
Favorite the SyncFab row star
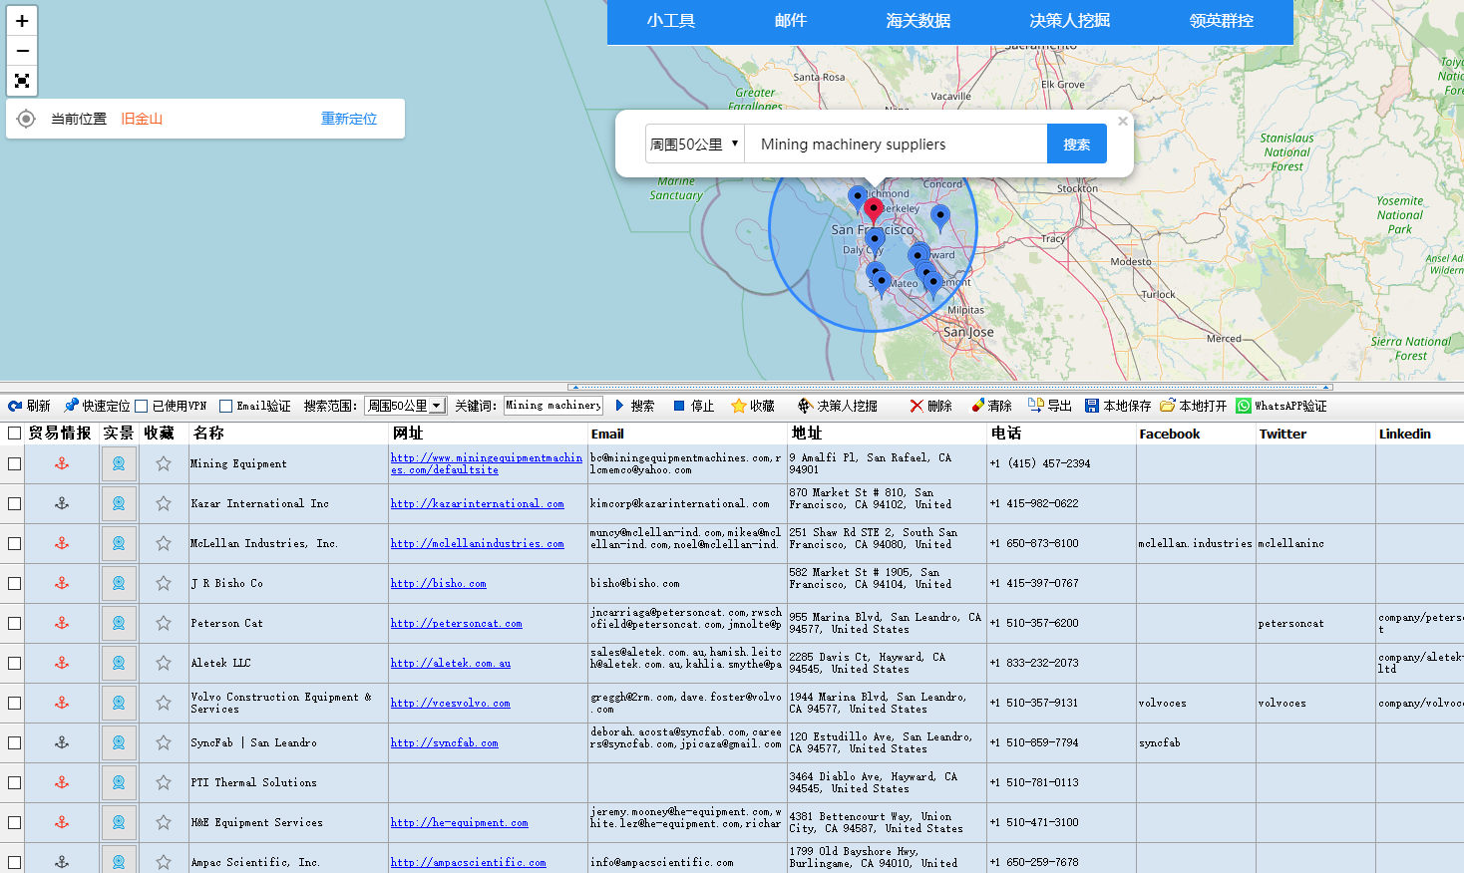point(164,742)
